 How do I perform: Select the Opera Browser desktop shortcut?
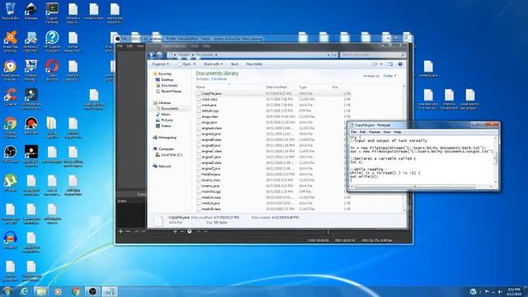(x=52, y=70)
